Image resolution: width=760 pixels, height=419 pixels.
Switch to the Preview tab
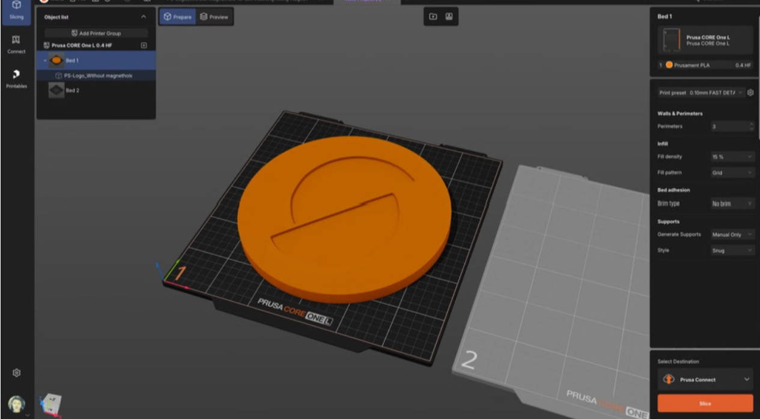point(214,17)
